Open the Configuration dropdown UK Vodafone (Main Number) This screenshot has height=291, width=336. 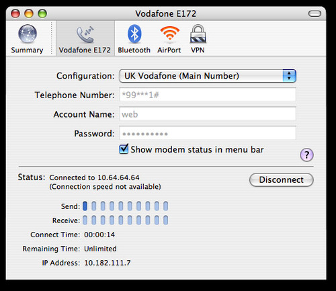coord(208,76)
